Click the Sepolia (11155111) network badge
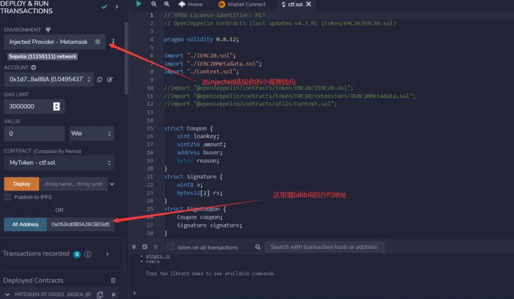 click(x=42, y=56)
